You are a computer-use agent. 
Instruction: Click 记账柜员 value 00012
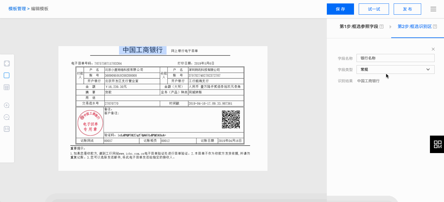[x=165, y=141]
